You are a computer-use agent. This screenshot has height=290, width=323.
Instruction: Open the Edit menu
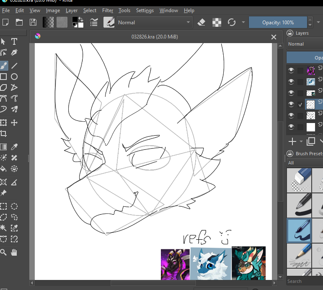20,10
